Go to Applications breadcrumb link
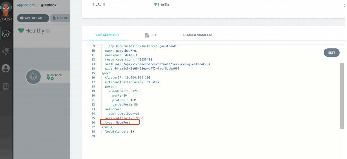 click(26, 5)
